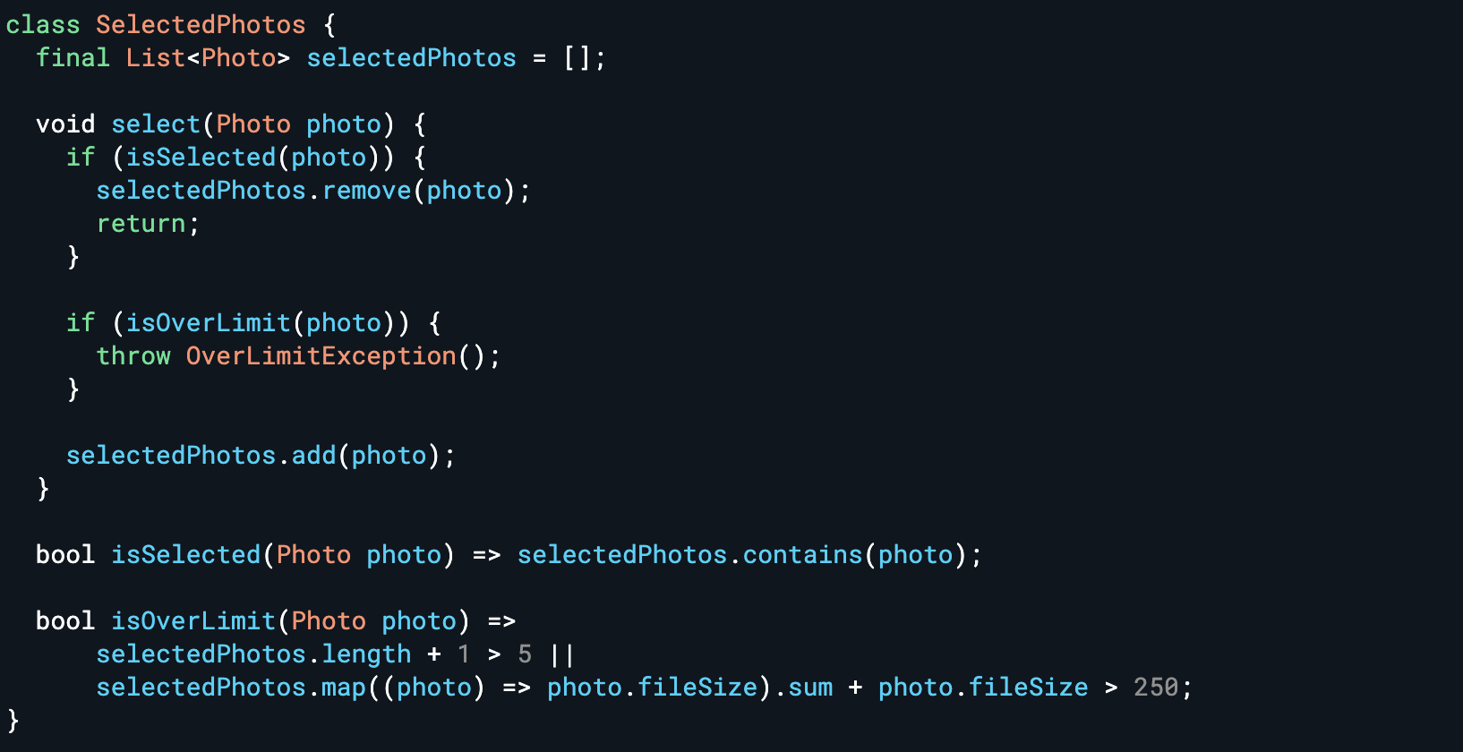The width and height of the screenshot is (1463, 752).
Task: Click the OverLimitException constructor name
Action: 321,356
